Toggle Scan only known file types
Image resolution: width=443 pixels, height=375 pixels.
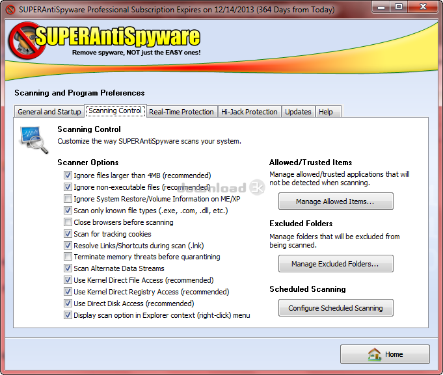click(x=68, y=211)
